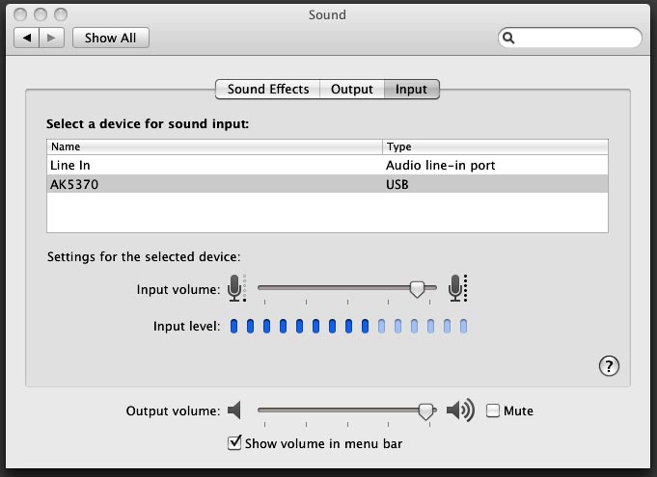657x477 pixels.
Task: Switch to the Output tab
Action: pyautogui.click(x=351, y=90)
